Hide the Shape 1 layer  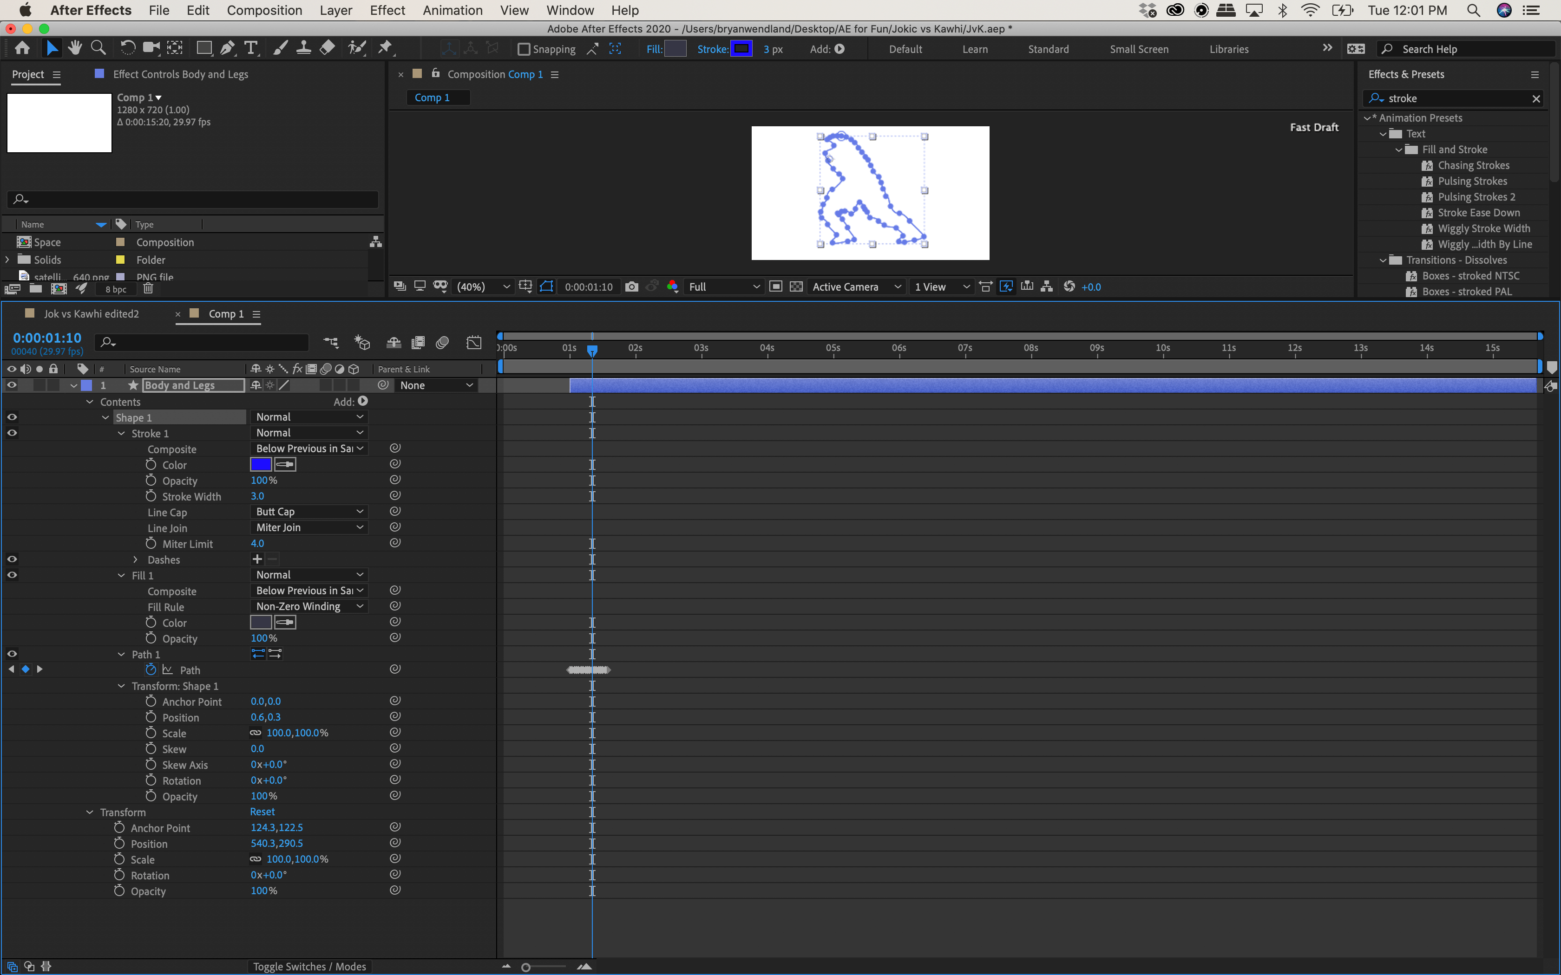coord(12,416)
